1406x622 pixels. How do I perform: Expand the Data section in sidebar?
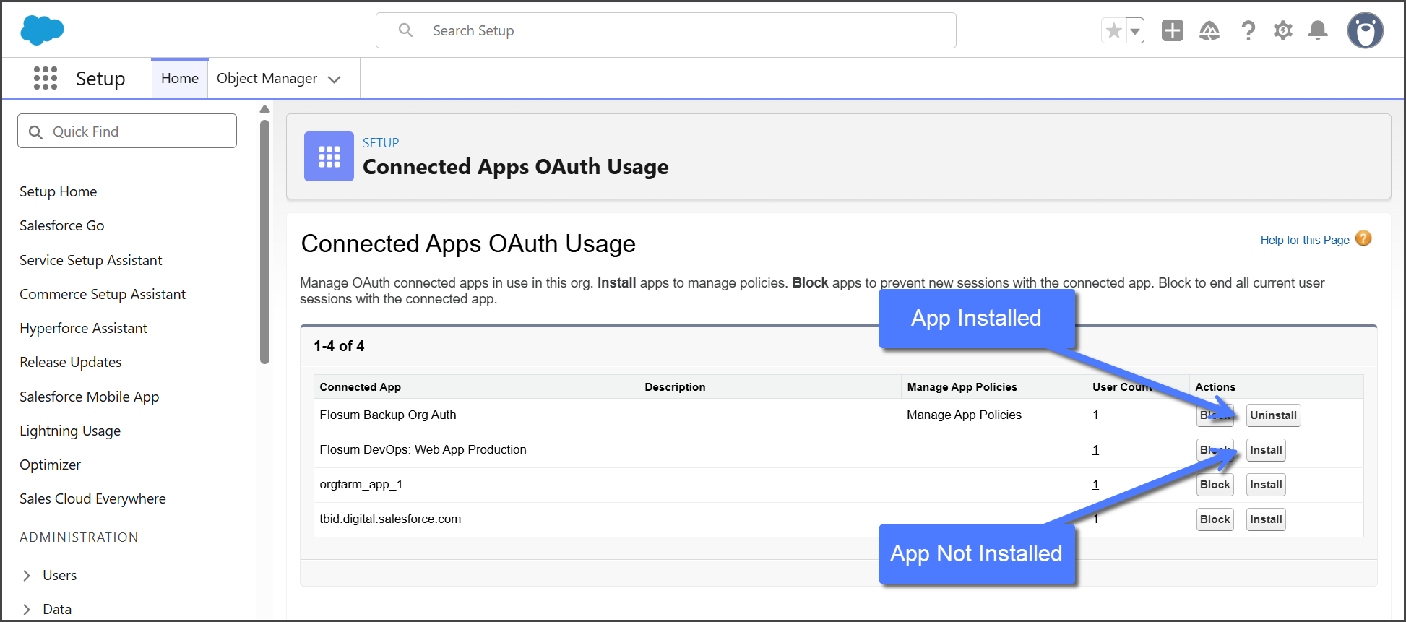[27, 609]
